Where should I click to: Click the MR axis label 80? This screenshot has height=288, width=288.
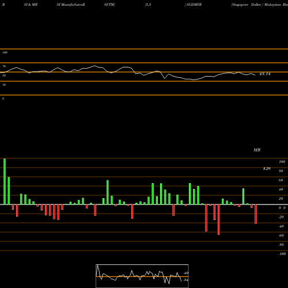281,171
